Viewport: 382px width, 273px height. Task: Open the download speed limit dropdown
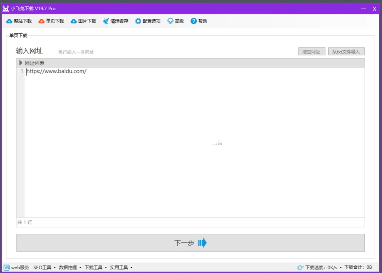pyautogui.click(x=340, y=268)
